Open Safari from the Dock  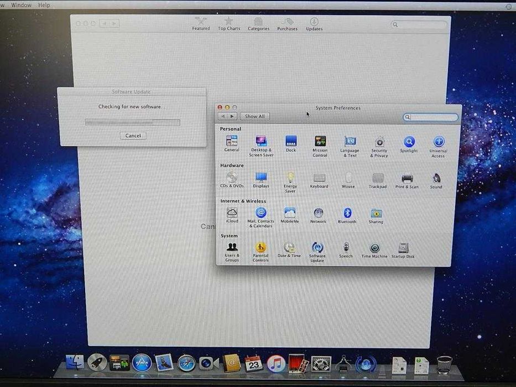186,364
